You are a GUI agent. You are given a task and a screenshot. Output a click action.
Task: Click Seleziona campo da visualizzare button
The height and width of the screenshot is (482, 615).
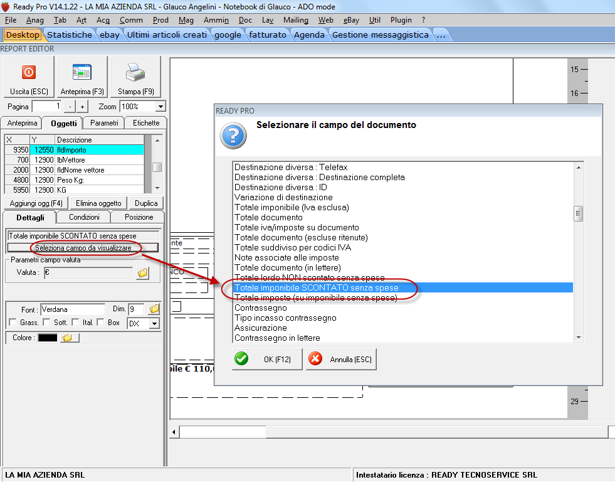(83, 248)
